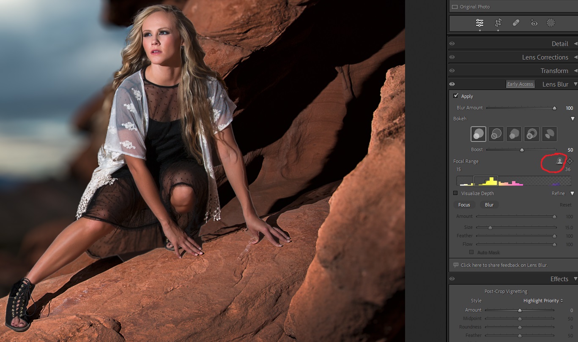Image resolution: width=578 pixels, height=342 pixels.
Task: Select the Edit sliders tool icon
Action: 479,23
